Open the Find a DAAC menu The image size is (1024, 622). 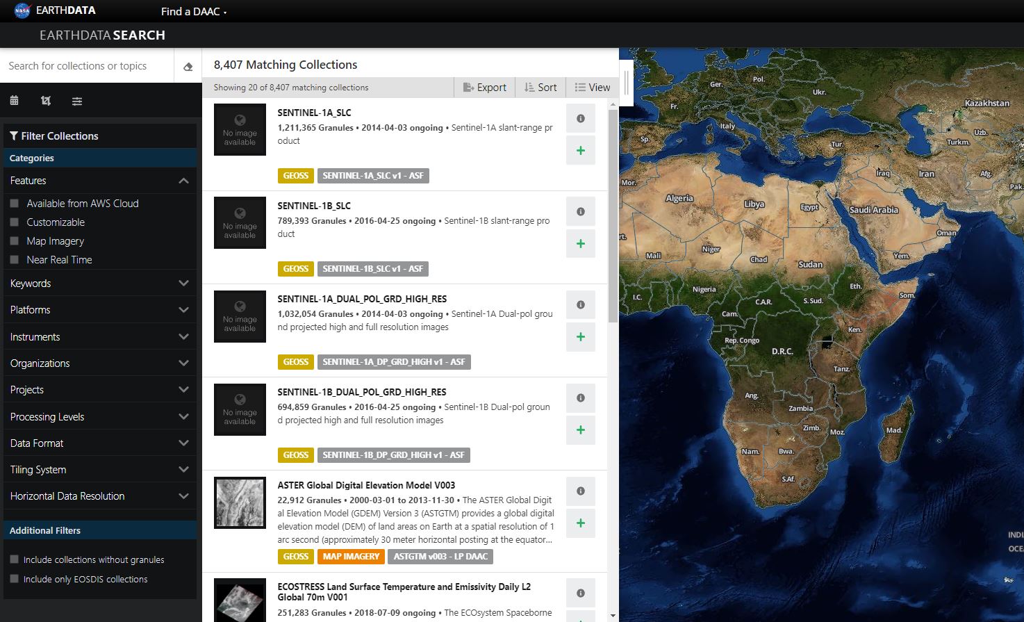pos(194,12)
